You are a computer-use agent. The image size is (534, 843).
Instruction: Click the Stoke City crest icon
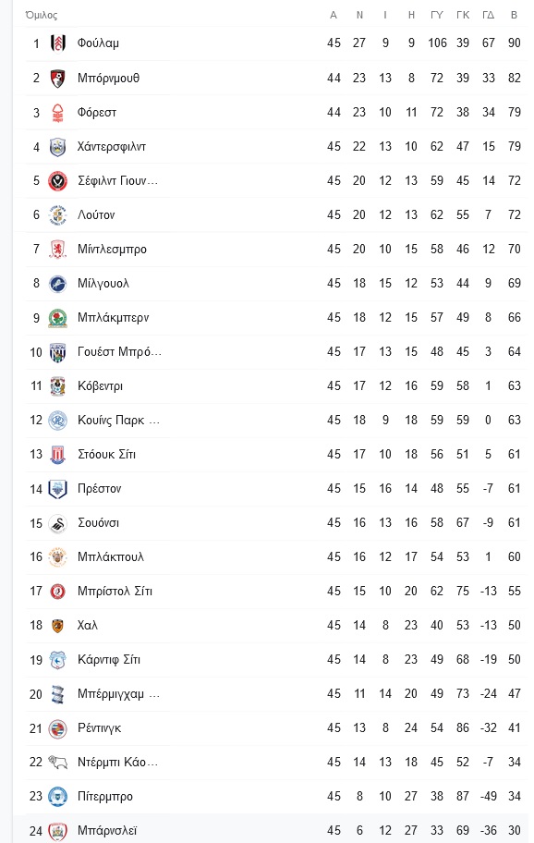(x=57, y=454)
